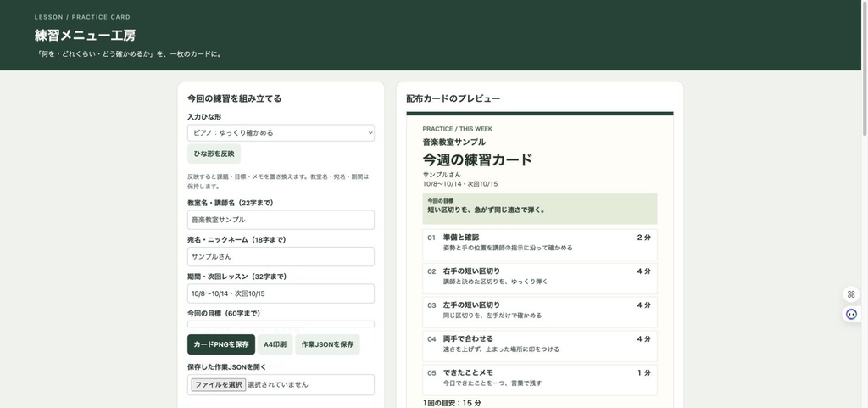This screenshot has width=868, height=408.
Task: Click the カードPNGを保存 button
Action: pyautogui.click(x=221, y=344)
